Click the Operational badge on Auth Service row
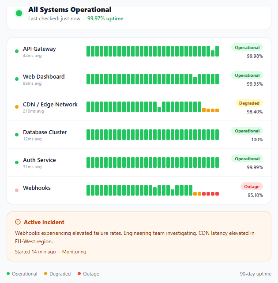Image resolution: width=278 pixels, height=283 pixels. pos(247,158)
